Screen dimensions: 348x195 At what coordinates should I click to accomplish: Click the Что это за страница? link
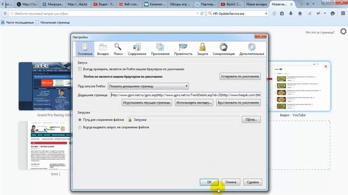pyautogui.click(x=320, y=32)
